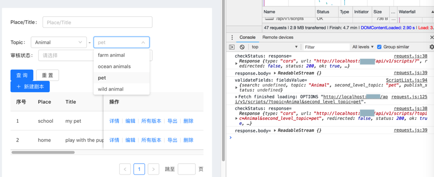The image size is (434, 177).
Task: Open the All levels dropdown
Action: [363, 47]
